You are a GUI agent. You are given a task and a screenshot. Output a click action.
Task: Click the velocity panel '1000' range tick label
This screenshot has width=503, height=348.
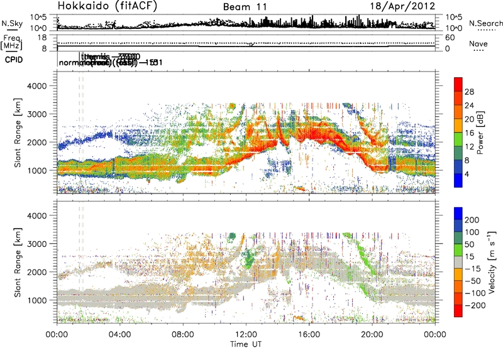coord(36,300)
